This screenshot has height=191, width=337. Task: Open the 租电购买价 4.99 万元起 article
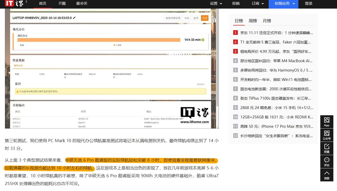tap(276, 52)
